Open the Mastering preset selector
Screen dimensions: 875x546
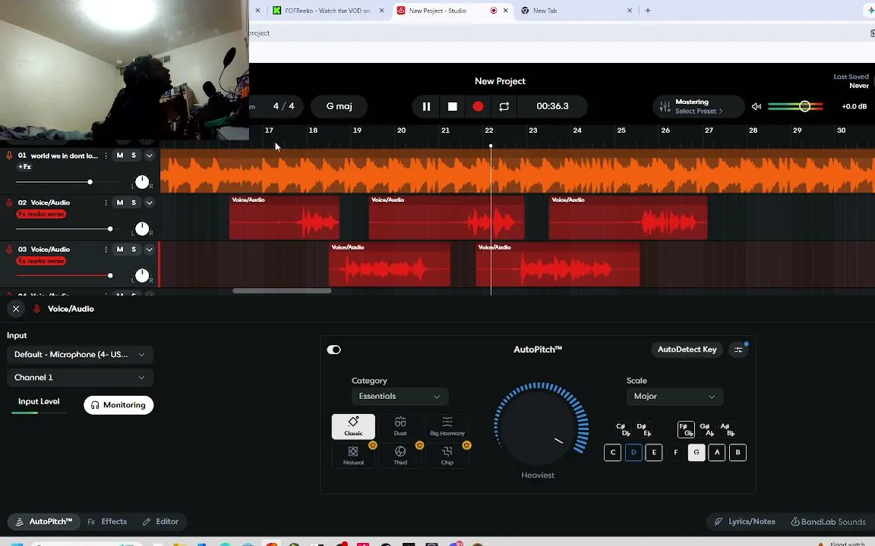[x=698, y=106]
